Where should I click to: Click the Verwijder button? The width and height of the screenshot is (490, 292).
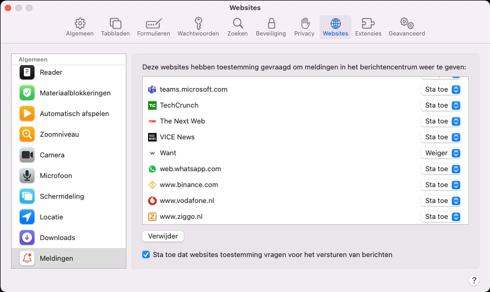(x=163, y=236)
